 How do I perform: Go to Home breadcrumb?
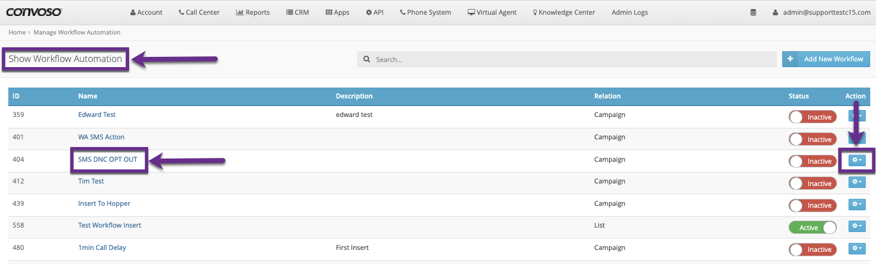17,32
